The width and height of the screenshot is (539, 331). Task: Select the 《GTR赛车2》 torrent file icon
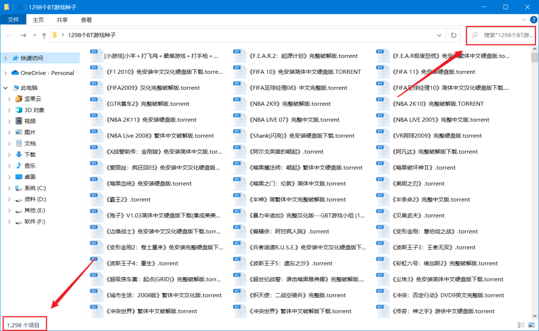pos(96,103)
